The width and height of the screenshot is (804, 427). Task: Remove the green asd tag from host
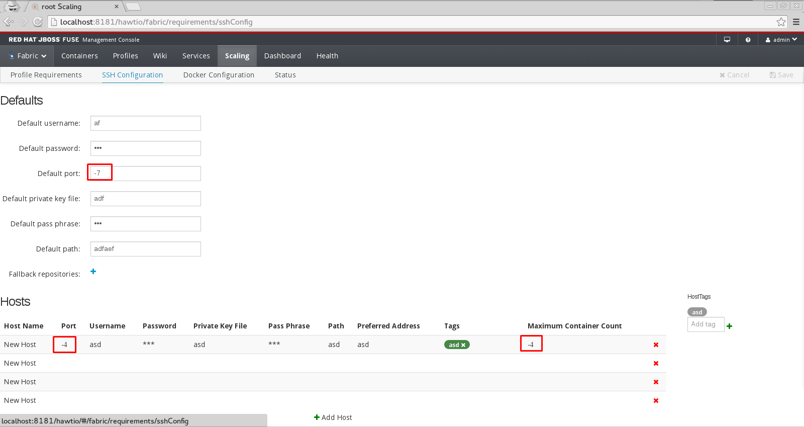463,345
